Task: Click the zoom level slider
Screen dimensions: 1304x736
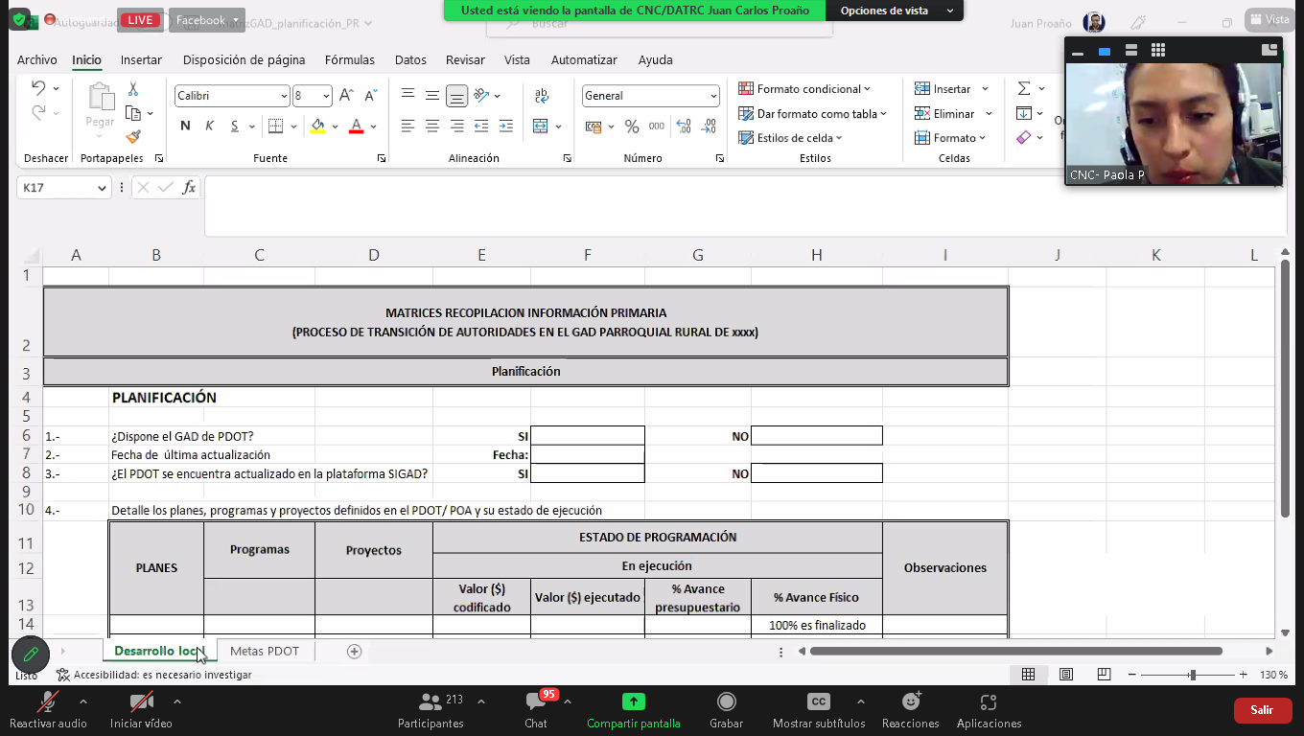Action: coord(1192,676)
